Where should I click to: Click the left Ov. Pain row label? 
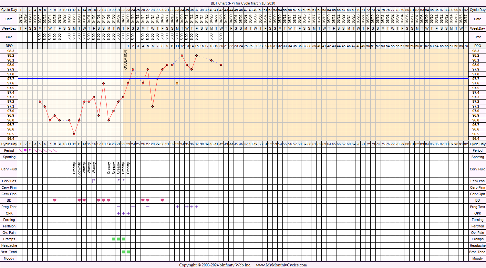coord(9,233)
